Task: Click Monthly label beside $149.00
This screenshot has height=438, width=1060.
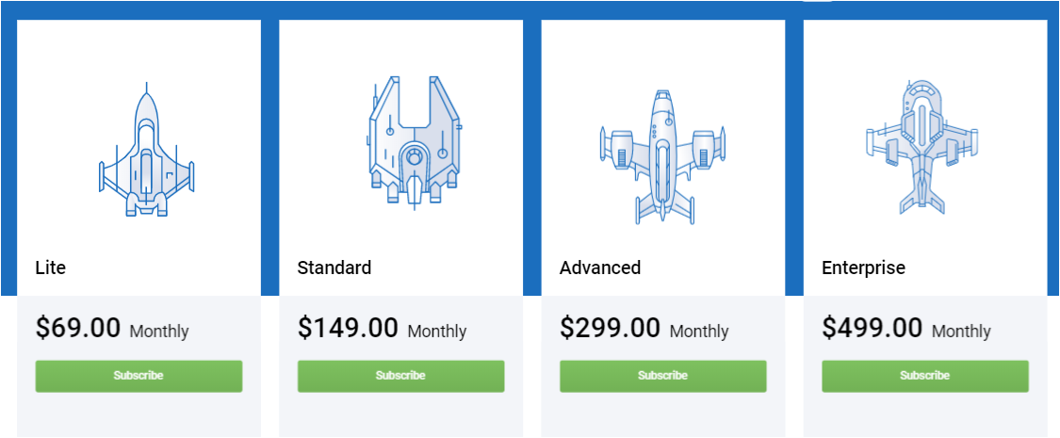Action: [x=436, y=332]
